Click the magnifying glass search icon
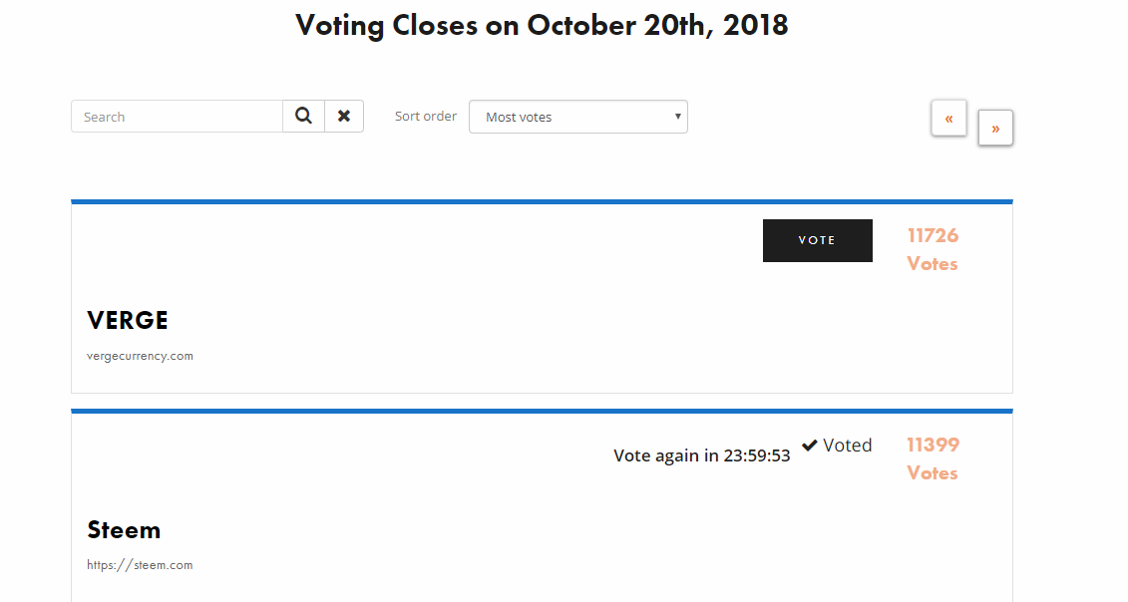Screen dimensions: 1128x602 (x=303, y=116)
